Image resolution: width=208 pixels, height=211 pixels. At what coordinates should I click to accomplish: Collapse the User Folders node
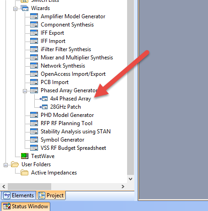coord(5,165)
